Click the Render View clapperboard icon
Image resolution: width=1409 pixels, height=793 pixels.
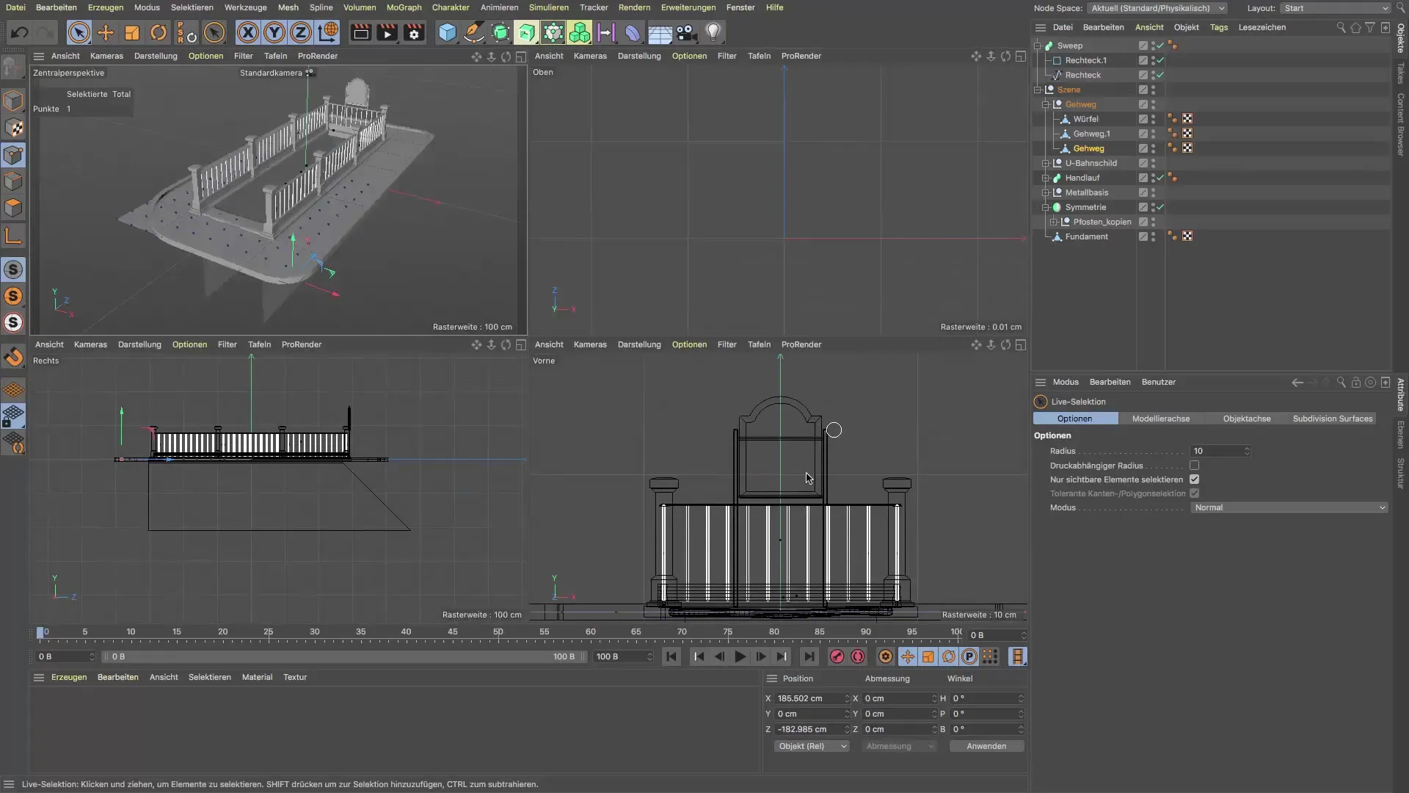click(360, 32)
